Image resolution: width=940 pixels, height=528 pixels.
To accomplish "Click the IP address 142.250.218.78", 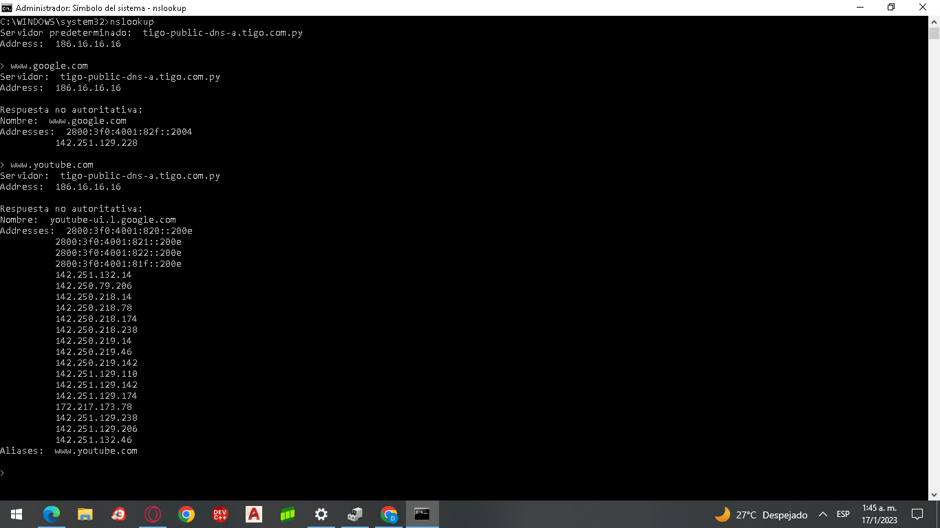I will click(94, 308).
